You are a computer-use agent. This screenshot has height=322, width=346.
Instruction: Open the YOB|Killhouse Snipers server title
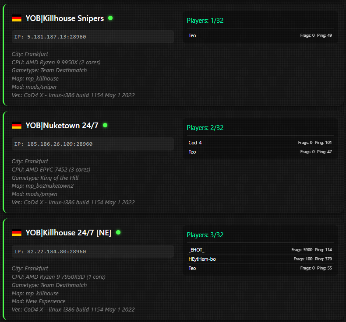64,18
